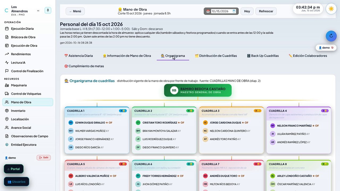Select Mano de Obra in sidebar

[28, 102]
